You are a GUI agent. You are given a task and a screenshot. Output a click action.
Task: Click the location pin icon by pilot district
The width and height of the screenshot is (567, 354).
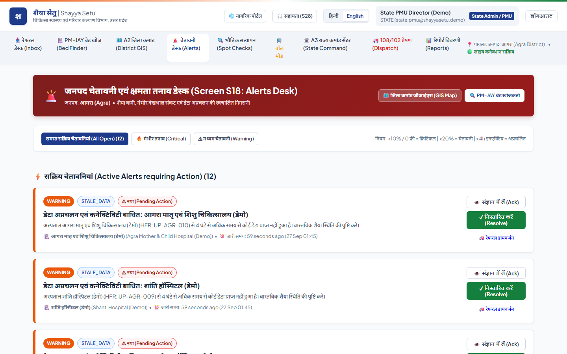(x=470, y=44)
